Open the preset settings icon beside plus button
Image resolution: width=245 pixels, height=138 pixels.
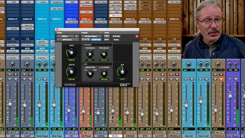88,40
